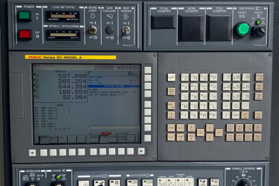This screenshot has height=186, width=279.
Task: Click the WORK COUNTER display window
Action: tap(192, 28)
